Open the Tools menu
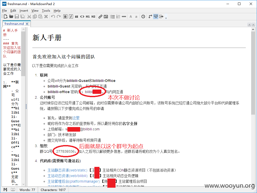 tap(46, 11)
